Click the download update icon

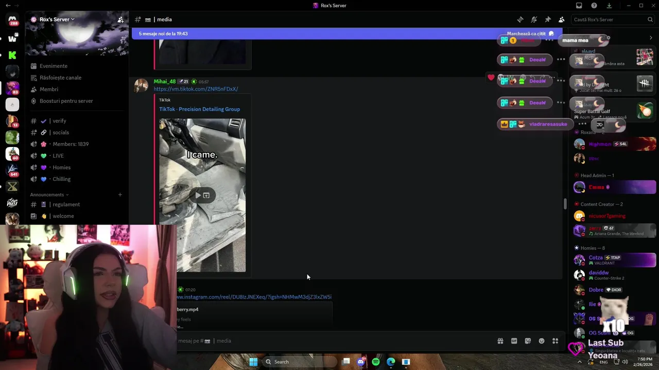click(610, 6)
